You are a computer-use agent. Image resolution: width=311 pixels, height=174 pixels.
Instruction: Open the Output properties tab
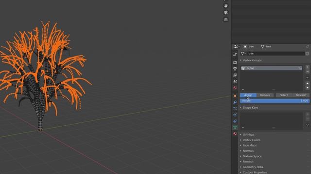click(x=235, y=69)
